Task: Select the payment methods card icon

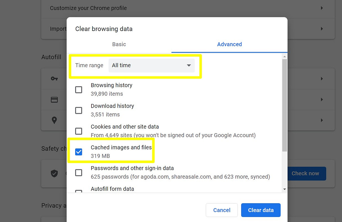Action: 54,99
